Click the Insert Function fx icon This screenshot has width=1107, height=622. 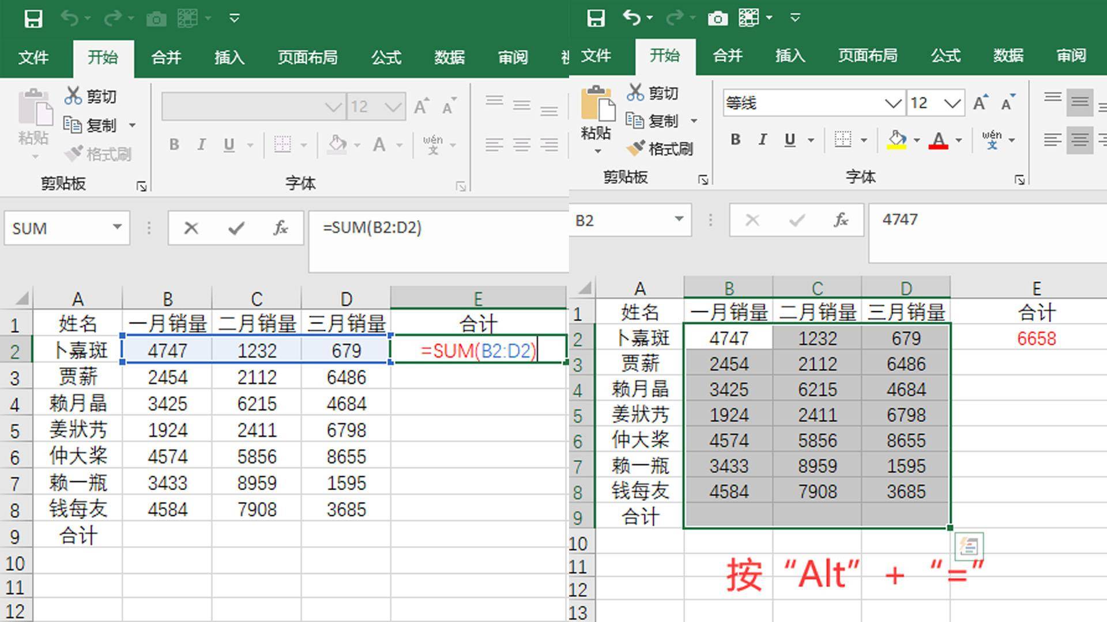[840, 220]
